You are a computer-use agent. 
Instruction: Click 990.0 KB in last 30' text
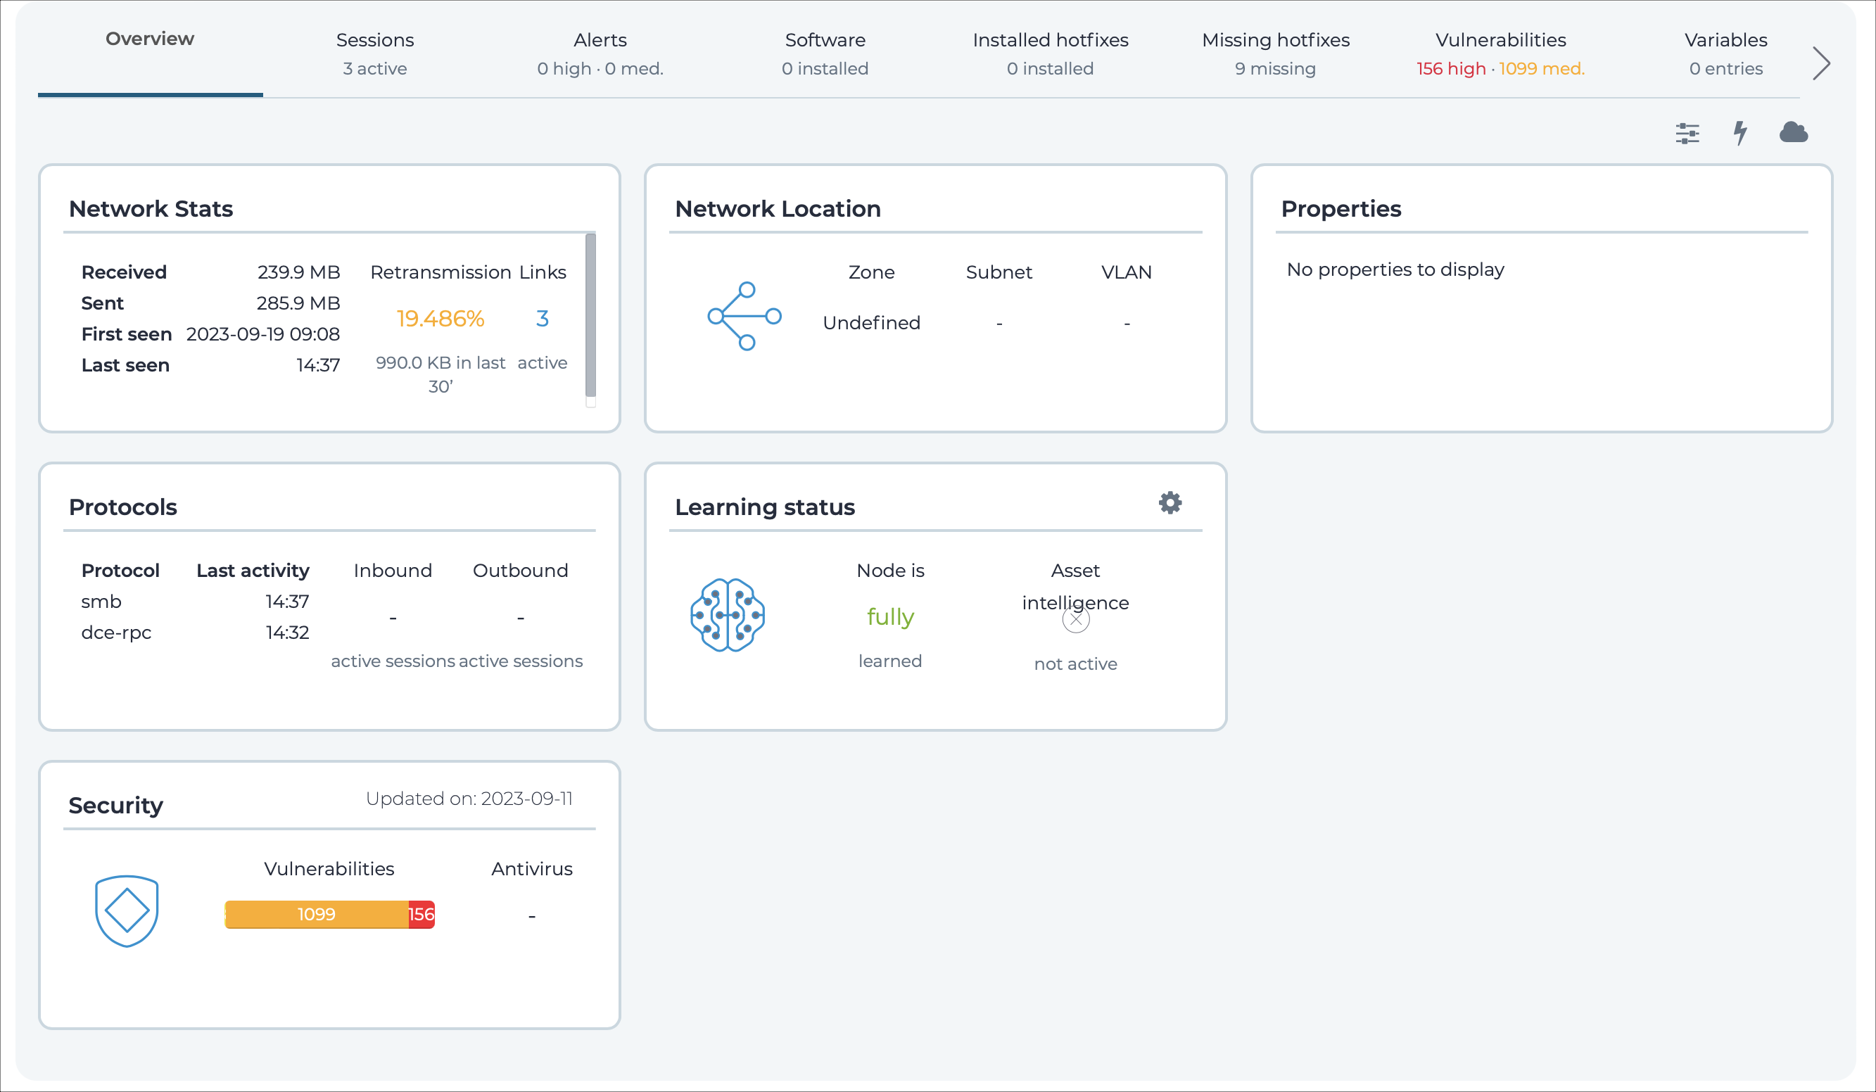point(440,374)
